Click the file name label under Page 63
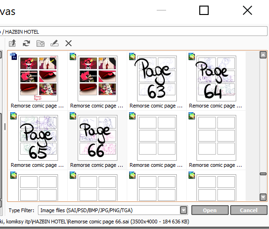The image size is (269, 229). (156, 106)
